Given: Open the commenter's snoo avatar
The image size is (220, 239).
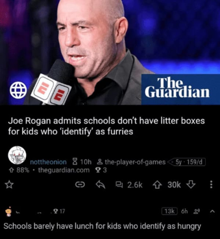Looking at the screenshot, I should click(8, 212).
